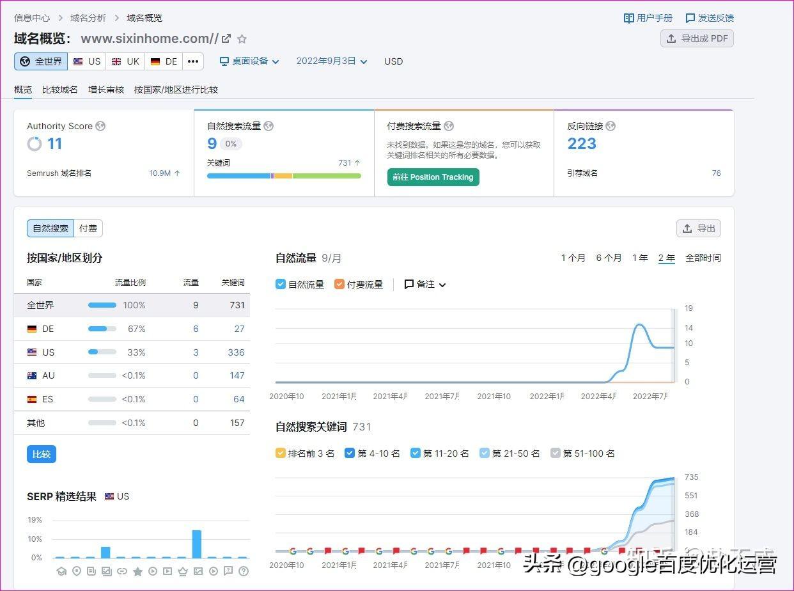Select the US database button at top

[x=87, y=61]
